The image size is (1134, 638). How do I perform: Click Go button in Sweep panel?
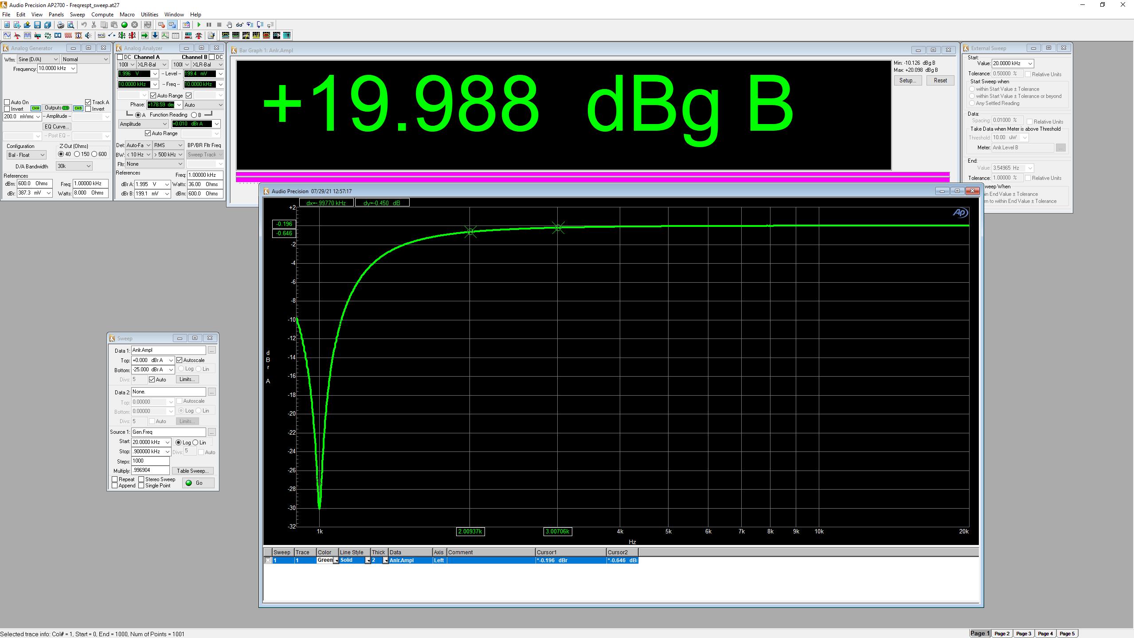click(x=198, y=483)
